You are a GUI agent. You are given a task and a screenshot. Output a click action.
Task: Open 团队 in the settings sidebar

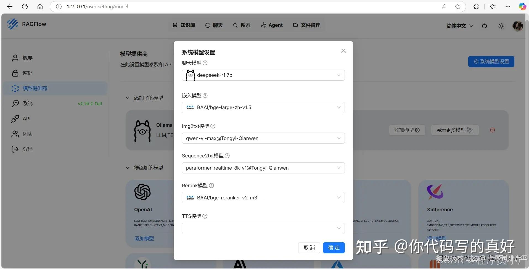pyautogui.click(x=55, y=134)
